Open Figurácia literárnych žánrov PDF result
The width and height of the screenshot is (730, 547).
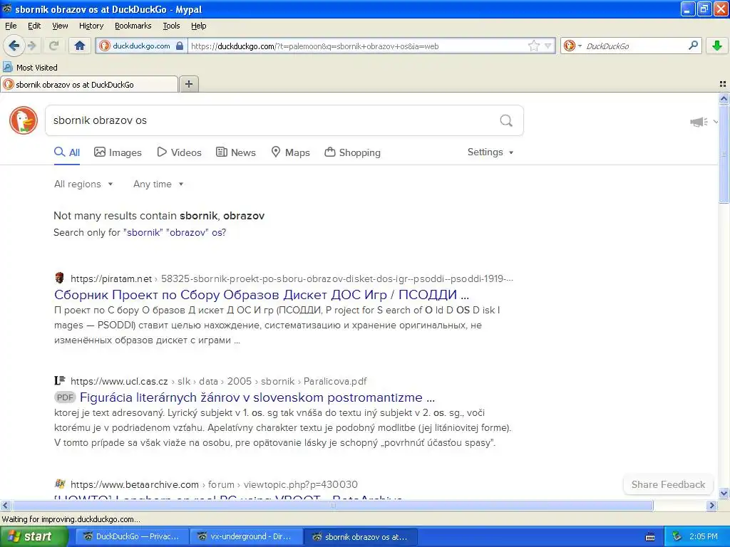click(257, 397)
